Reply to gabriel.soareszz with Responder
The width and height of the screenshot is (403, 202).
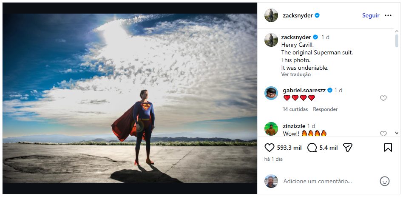coord(325,109)
